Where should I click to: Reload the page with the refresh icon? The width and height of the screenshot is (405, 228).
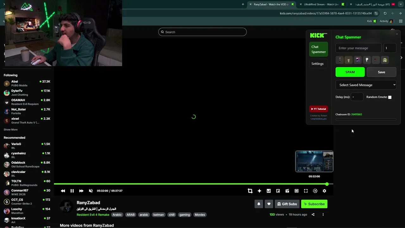click(x=385, y=13)
